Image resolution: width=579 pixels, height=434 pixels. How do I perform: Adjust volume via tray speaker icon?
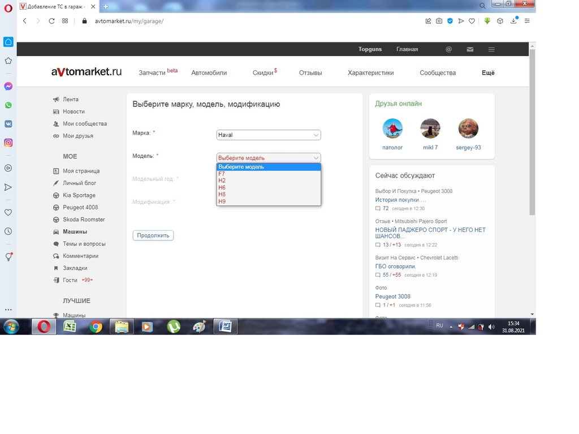[x=491, y=327]
